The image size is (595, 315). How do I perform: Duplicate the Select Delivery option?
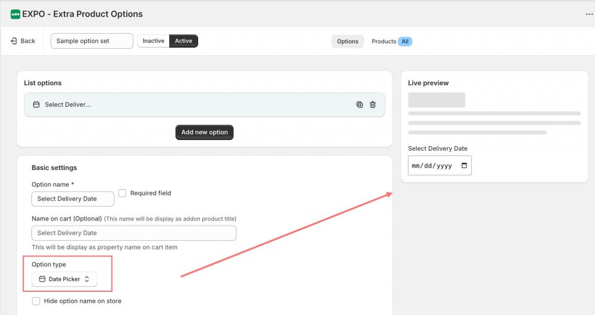click(x=360, y=105)
